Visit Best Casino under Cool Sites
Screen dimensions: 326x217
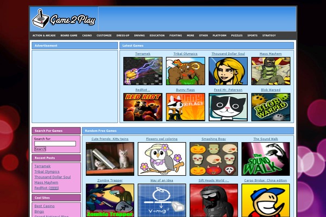tap(45, 206)
